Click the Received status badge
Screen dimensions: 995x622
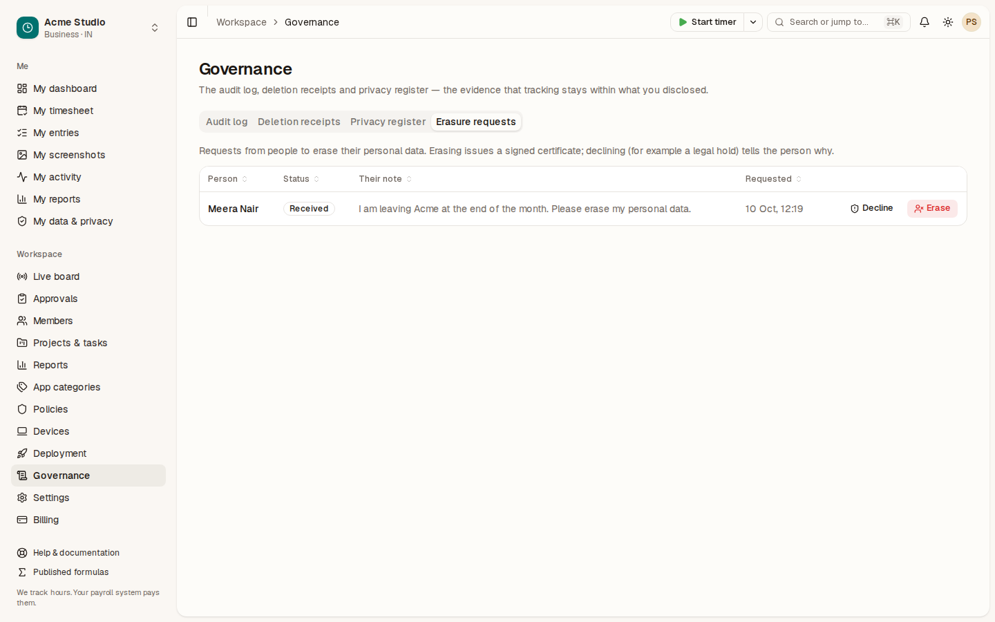[309, 209]
